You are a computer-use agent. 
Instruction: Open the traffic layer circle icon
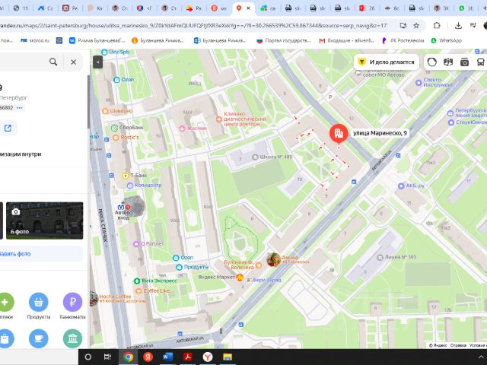431,62
